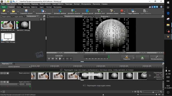This screenshot has width=172, height=96.
Task: Click the 360 view button
Action: click(142, 58)
